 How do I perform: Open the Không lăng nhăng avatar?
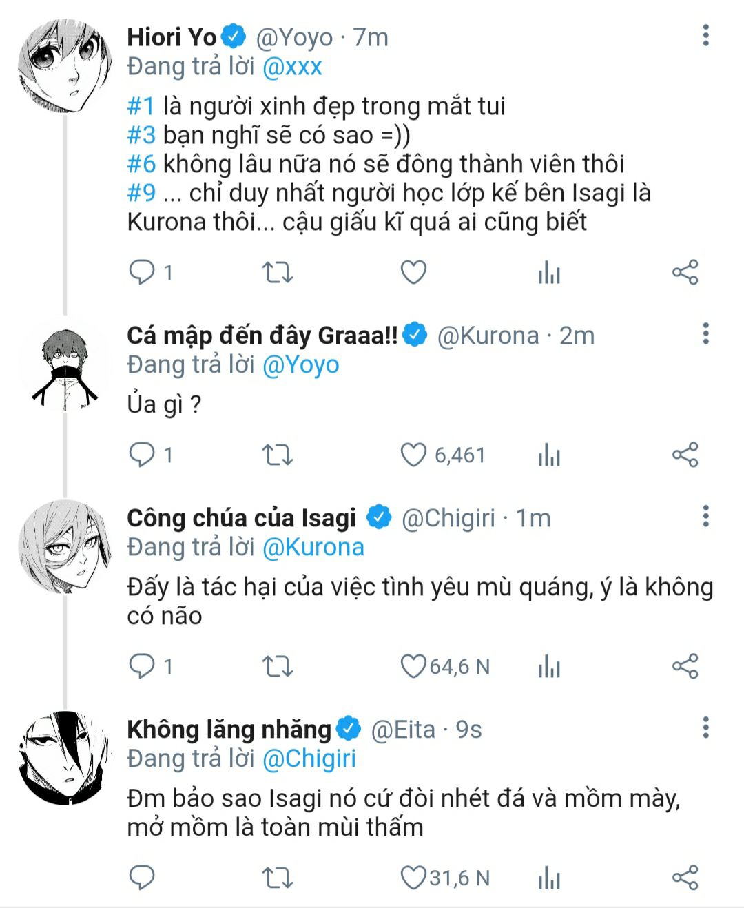pos(65,757)
